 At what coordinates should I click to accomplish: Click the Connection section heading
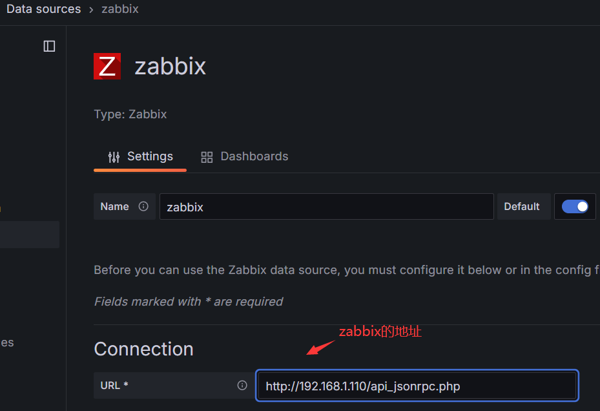(143, 349)
